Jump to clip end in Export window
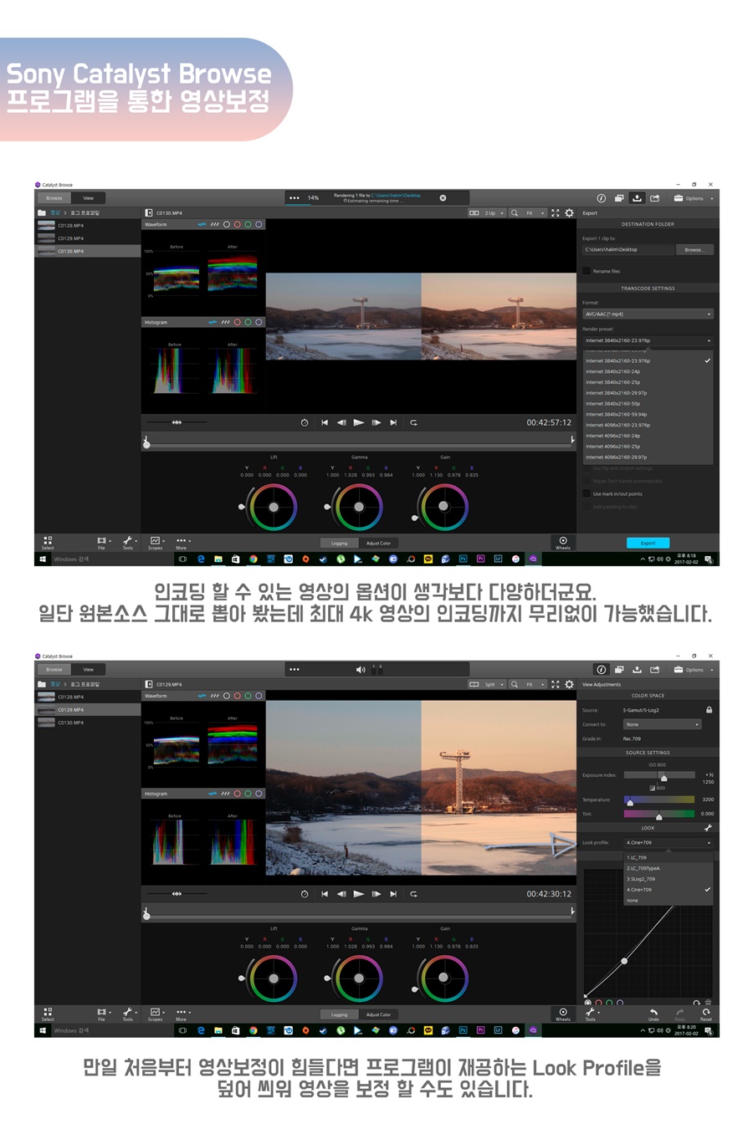753x1129 pixels. tap(393, 422)
